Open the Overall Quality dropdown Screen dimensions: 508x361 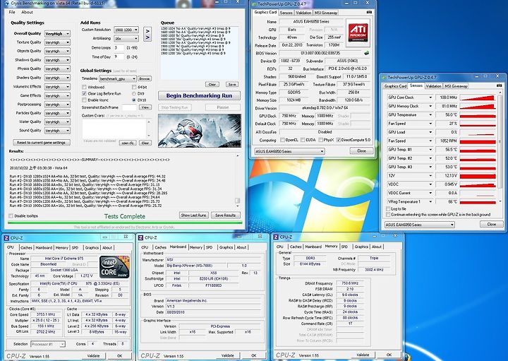57,33
